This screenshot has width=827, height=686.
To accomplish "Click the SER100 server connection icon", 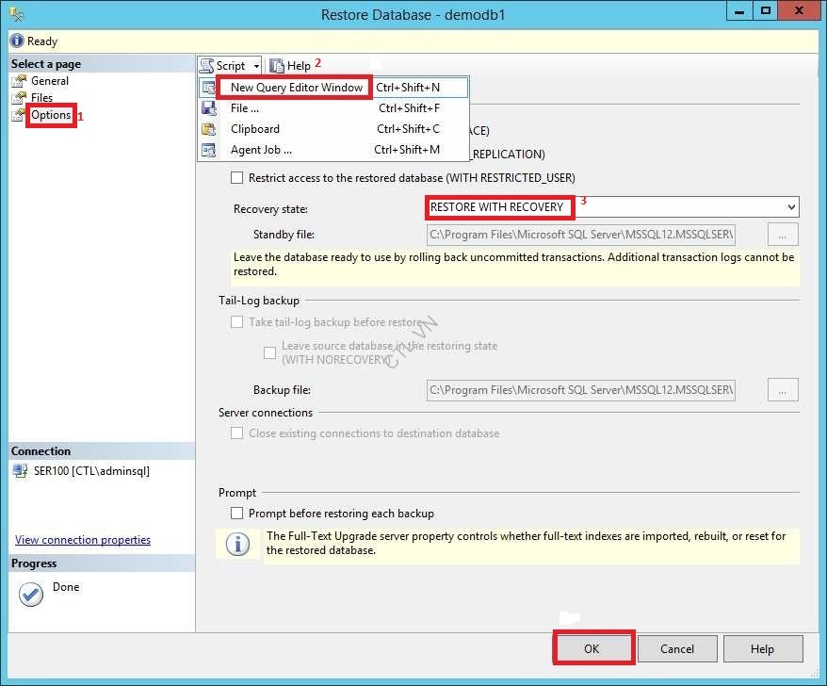I will pyautogui.click(x=19, y=471).
